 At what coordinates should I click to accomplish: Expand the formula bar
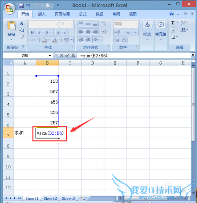(x=193, y=55)
